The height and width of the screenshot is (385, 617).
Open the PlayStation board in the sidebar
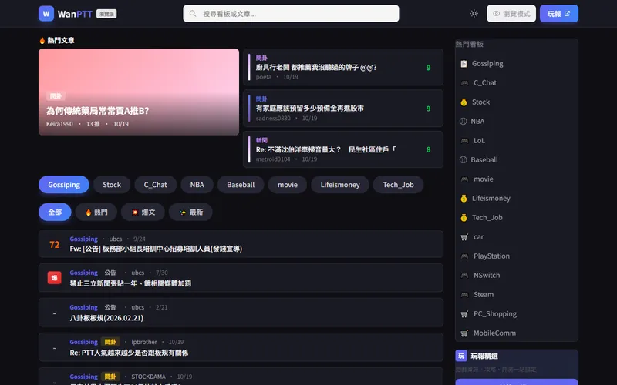tap(517, 256)
